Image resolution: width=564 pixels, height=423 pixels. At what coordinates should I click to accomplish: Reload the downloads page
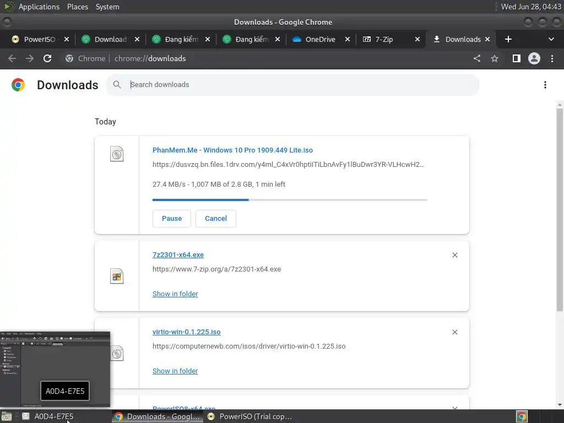click(47, 58)
